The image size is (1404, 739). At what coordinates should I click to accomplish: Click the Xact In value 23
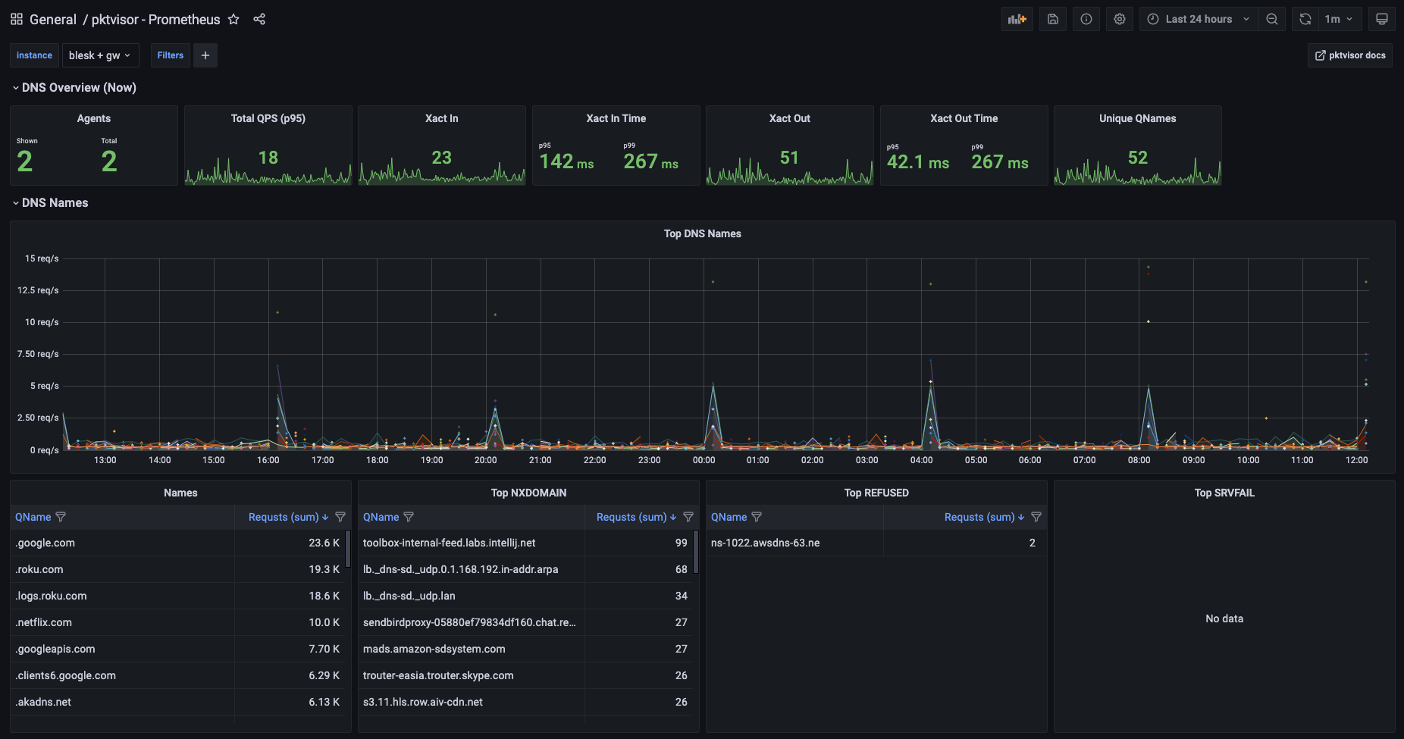pos(442,158)
